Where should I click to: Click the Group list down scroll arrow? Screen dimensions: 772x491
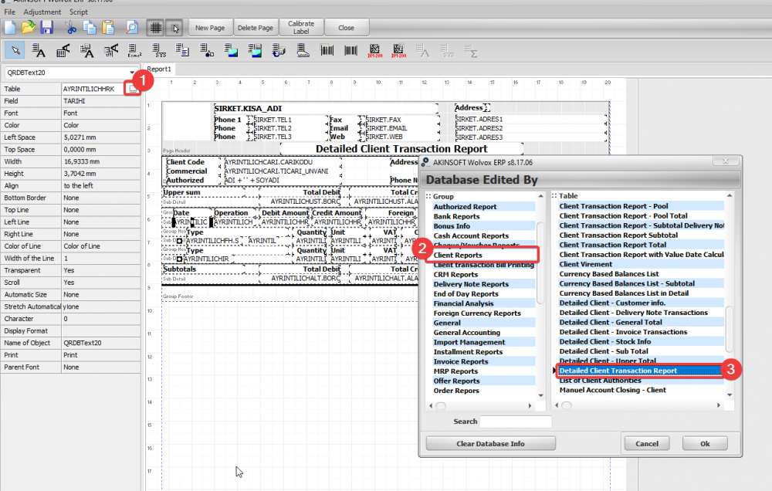(540, 395)
